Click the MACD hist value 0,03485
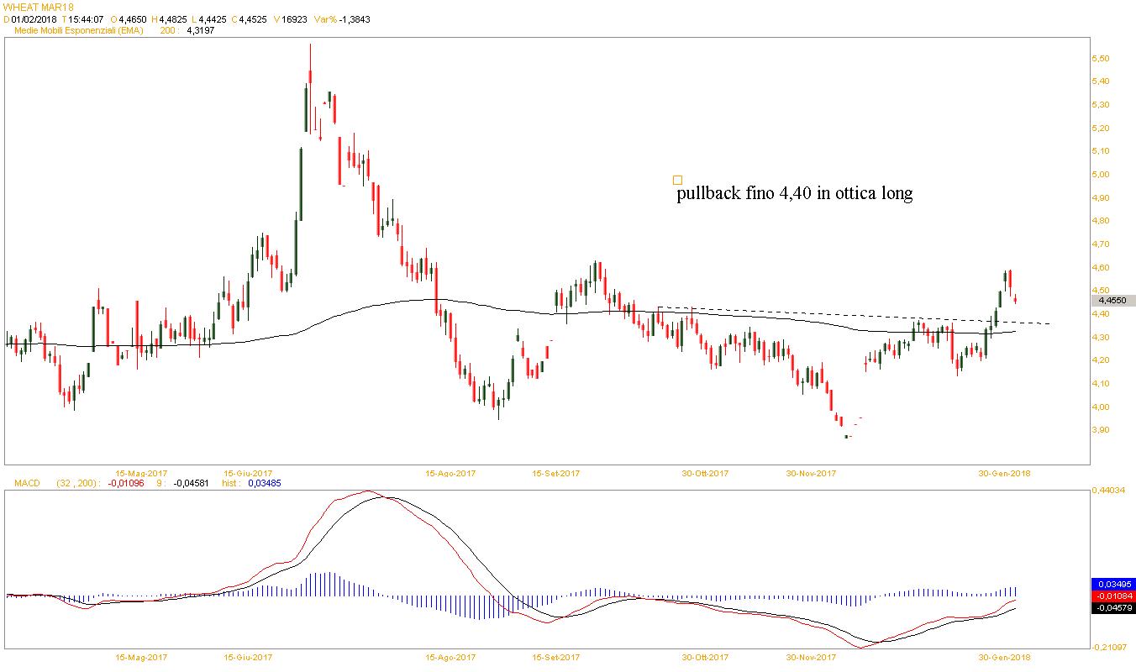 (265, 483)
